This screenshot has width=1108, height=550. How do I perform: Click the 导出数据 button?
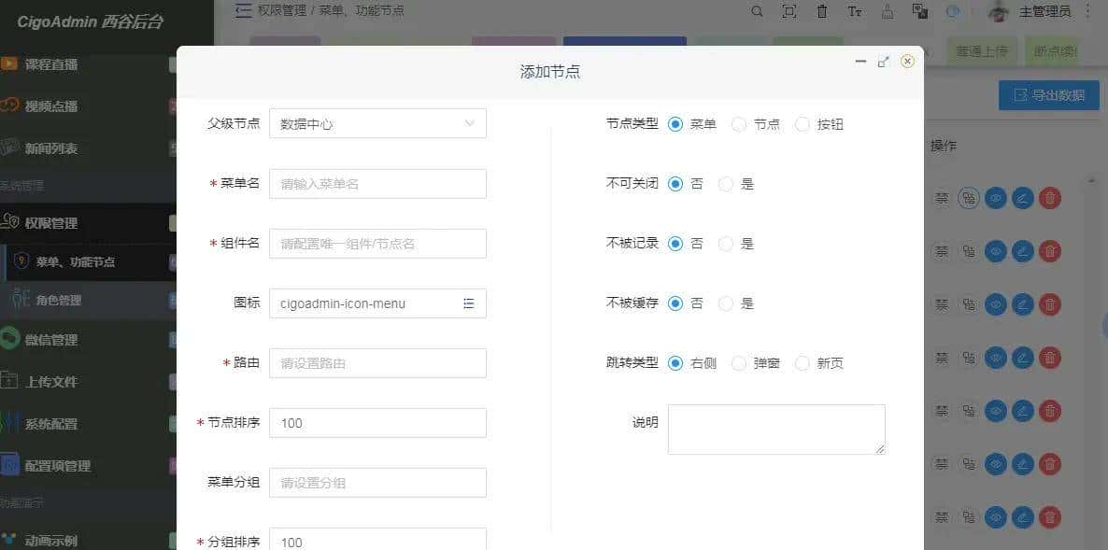(1048, 94)
